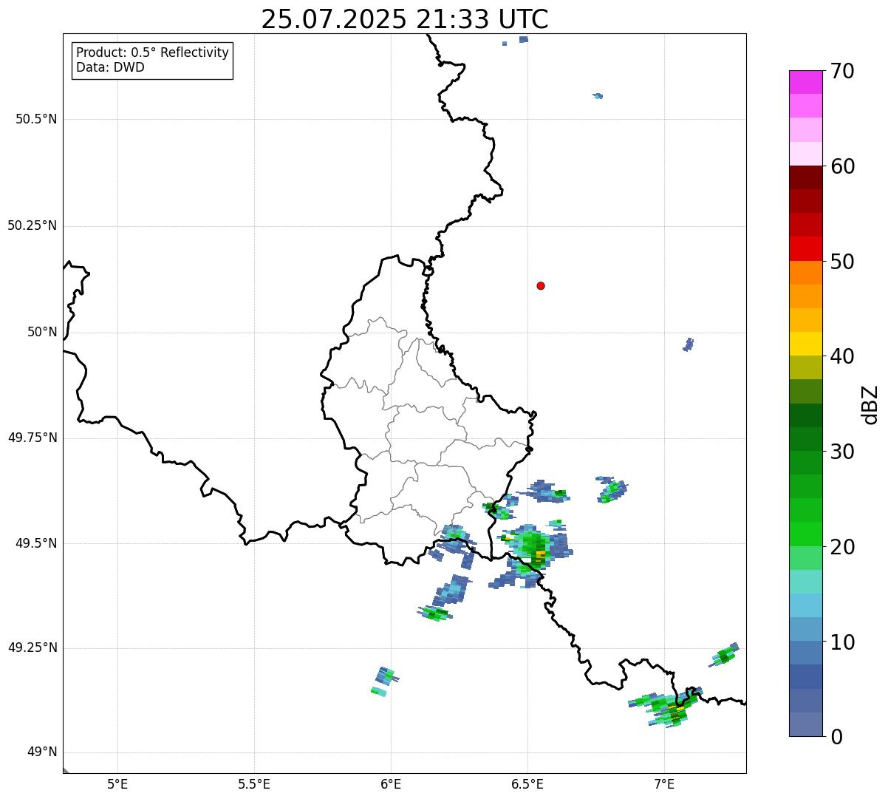Click the 5.5°E longitude label

(x=254, y=783)
